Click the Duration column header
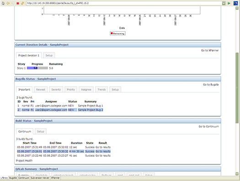This screenshot has height=181, width=240. [77, 143]
